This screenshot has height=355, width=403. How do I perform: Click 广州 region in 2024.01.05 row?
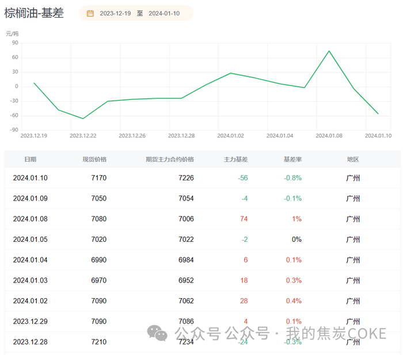pos(353,240)
